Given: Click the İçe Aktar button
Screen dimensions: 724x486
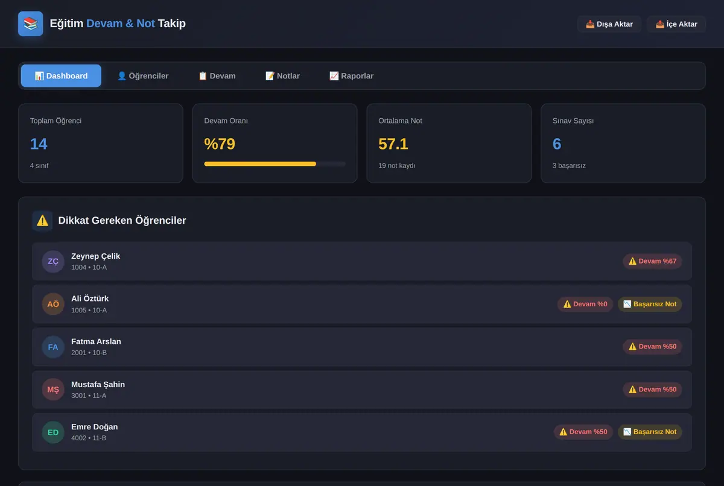Looking at the screenshot, I should (x=676, y=24).
